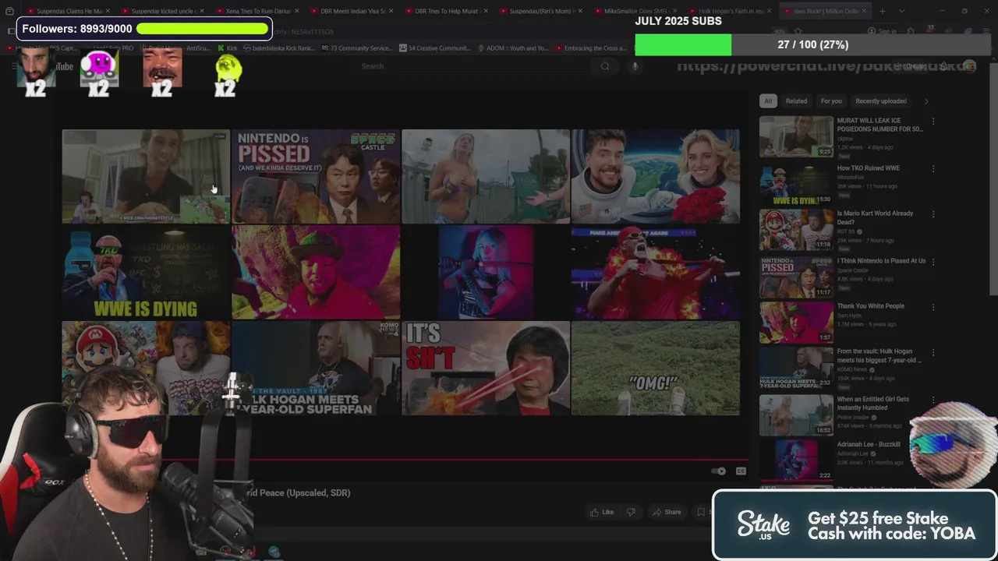Open the OMG forest end-screen thumbnail

[x=656, y=368]
